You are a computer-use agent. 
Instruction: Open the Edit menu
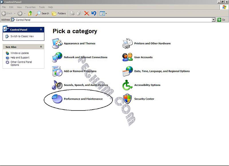coord(11,7)
